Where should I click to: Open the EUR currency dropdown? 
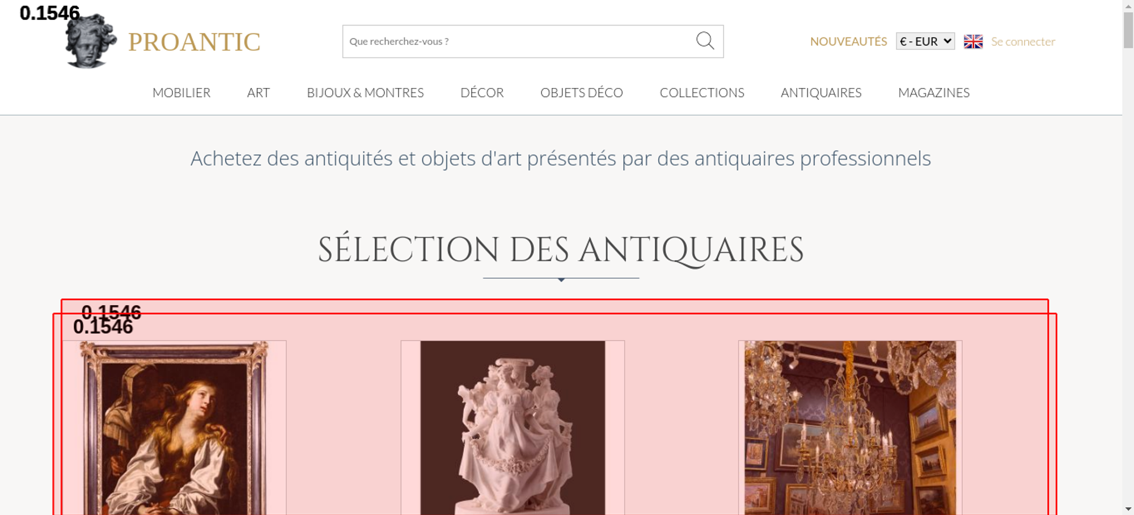coord(925,41)
